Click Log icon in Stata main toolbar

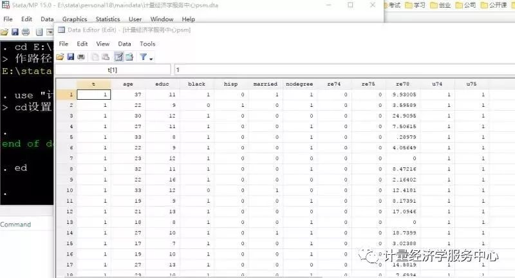coord(39,32)
